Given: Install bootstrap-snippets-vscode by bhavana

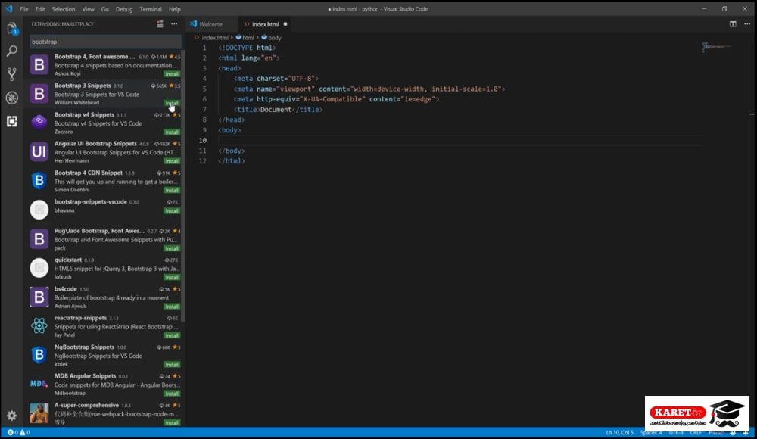Looking at the screenshot, I should (172, 211).
